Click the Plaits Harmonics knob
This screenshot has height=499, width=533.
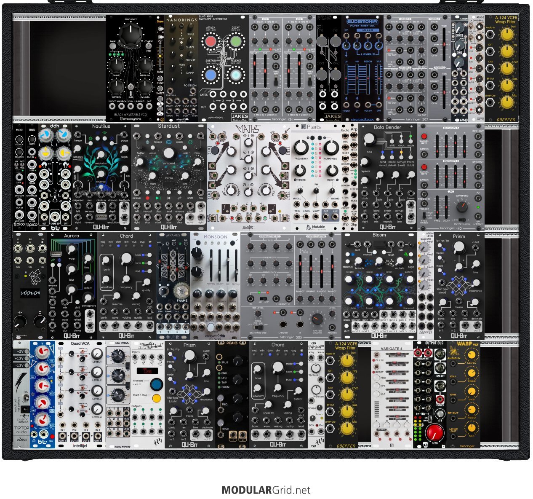pyautogui.click(x=331, y=148)
